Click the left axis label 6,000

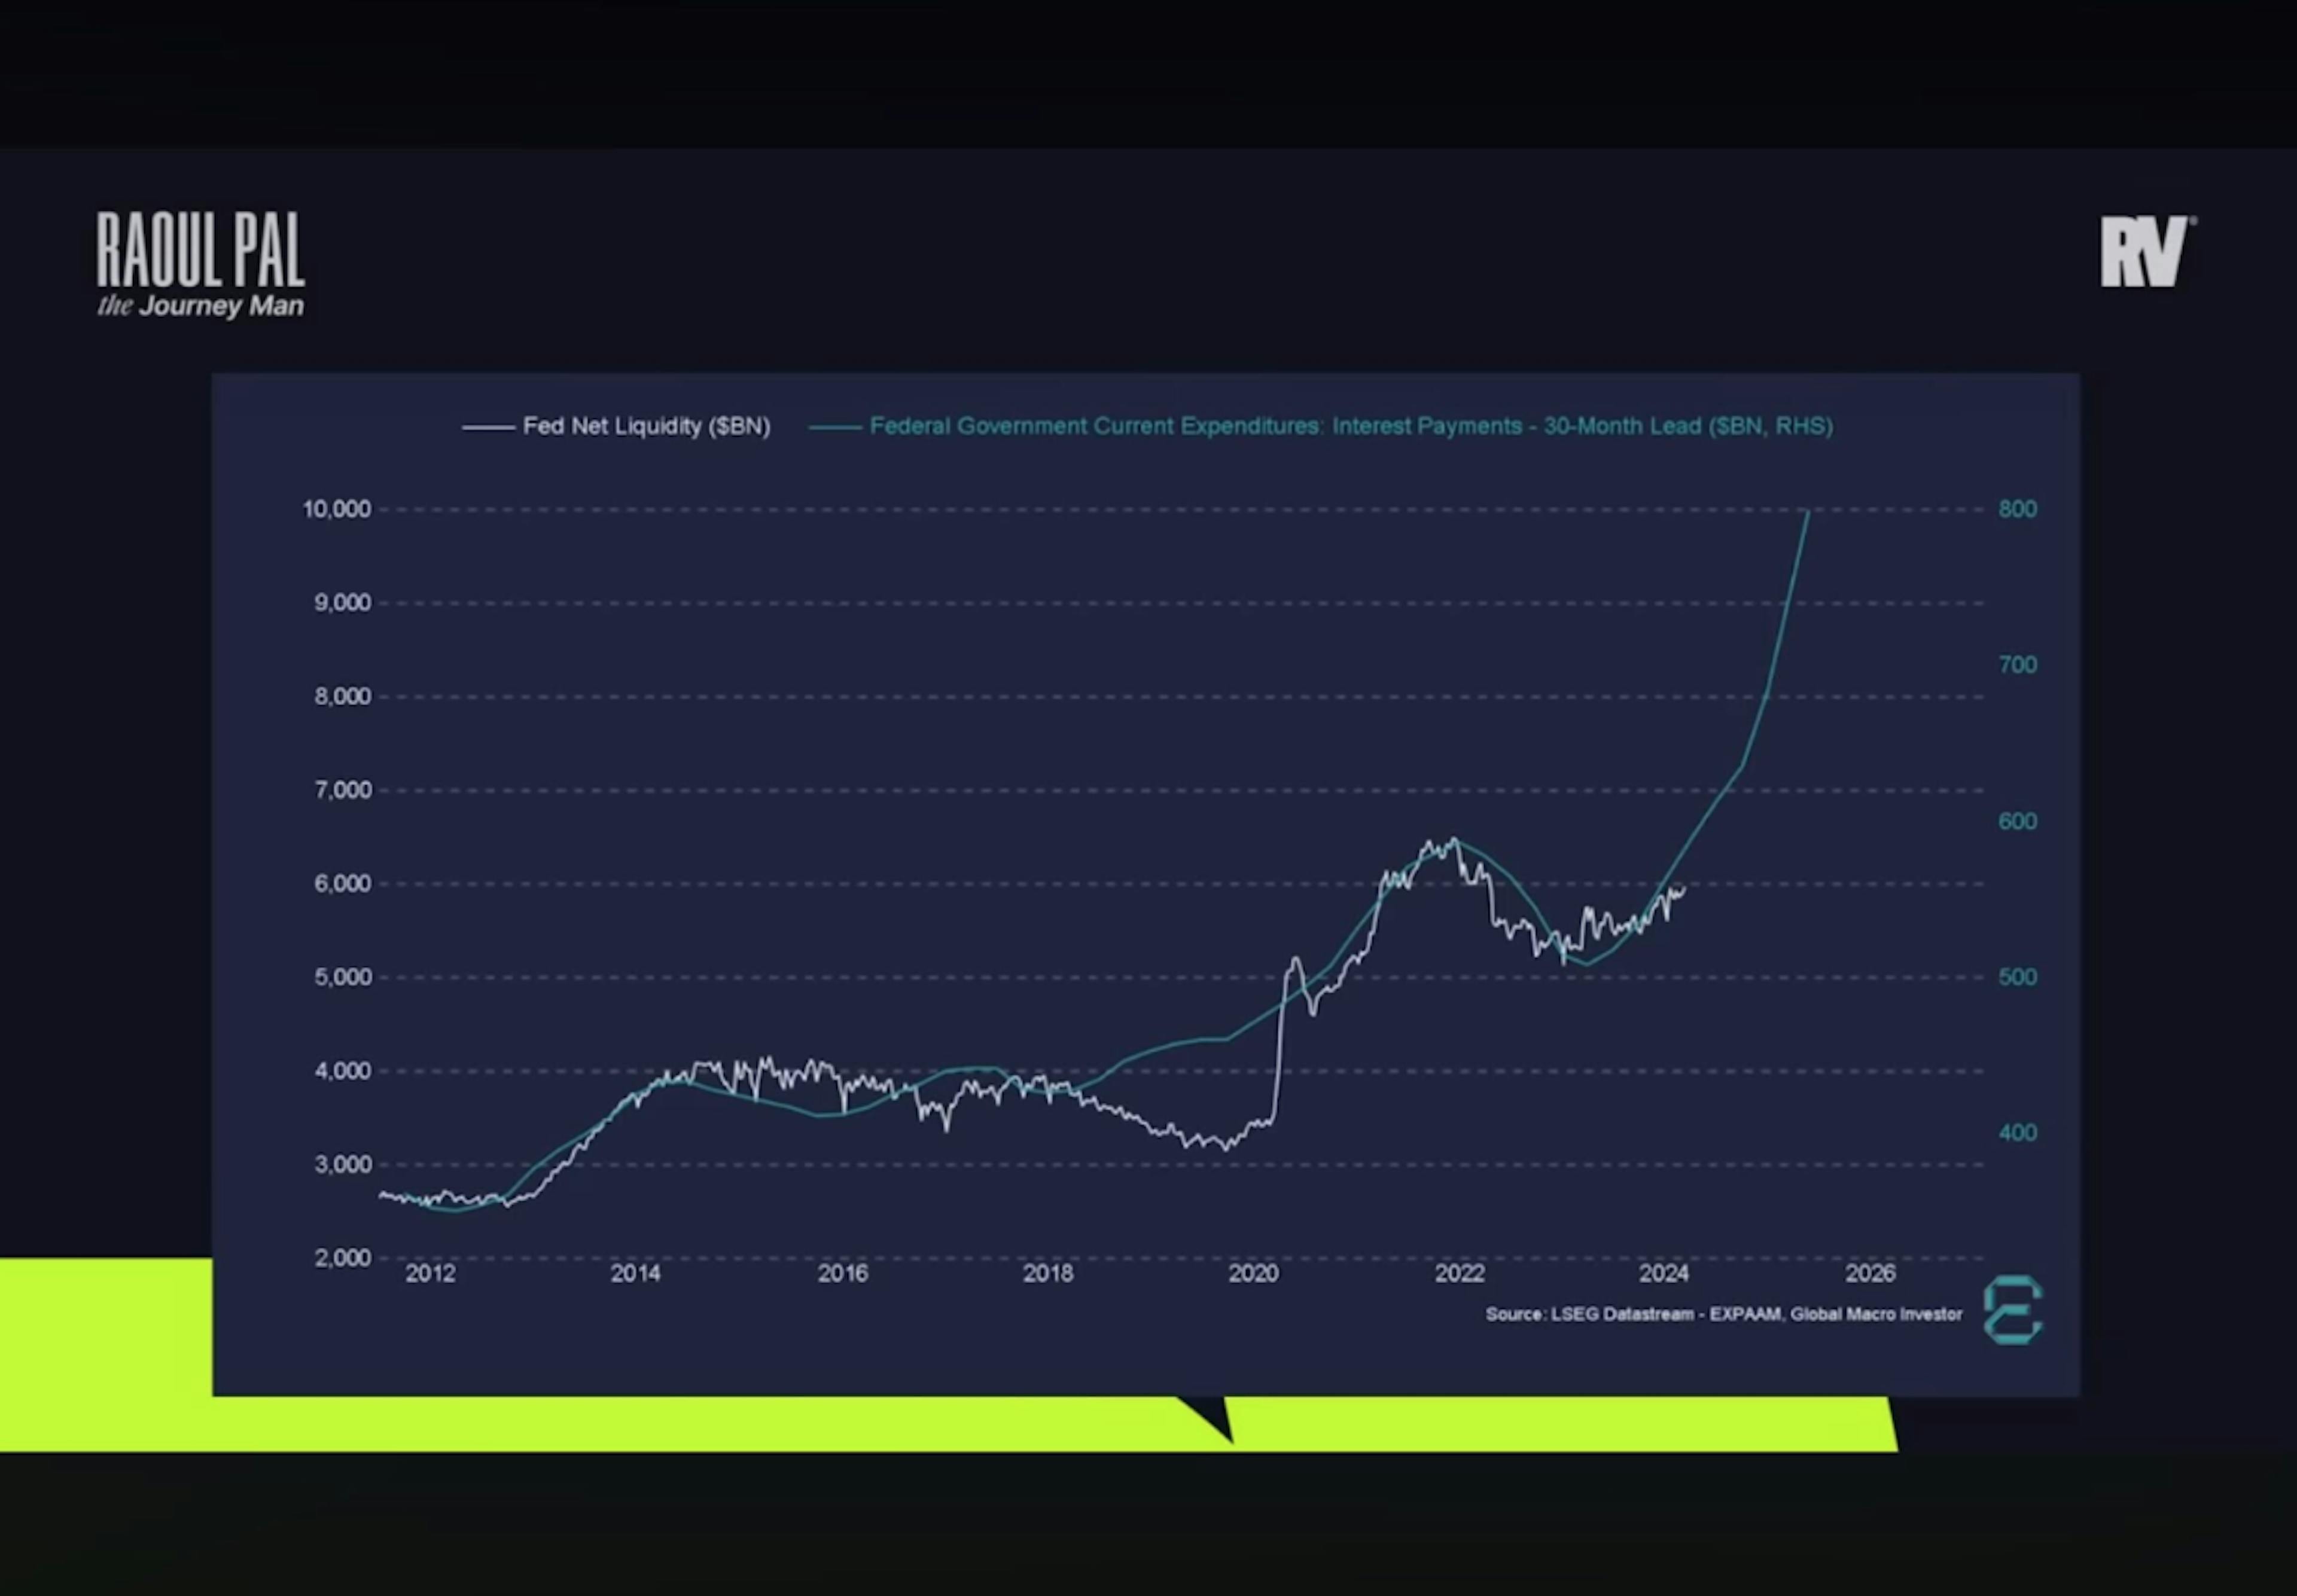pyautogui.click(x=342, y=884)
